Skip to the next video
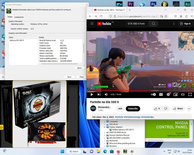 tap(99, 94)
